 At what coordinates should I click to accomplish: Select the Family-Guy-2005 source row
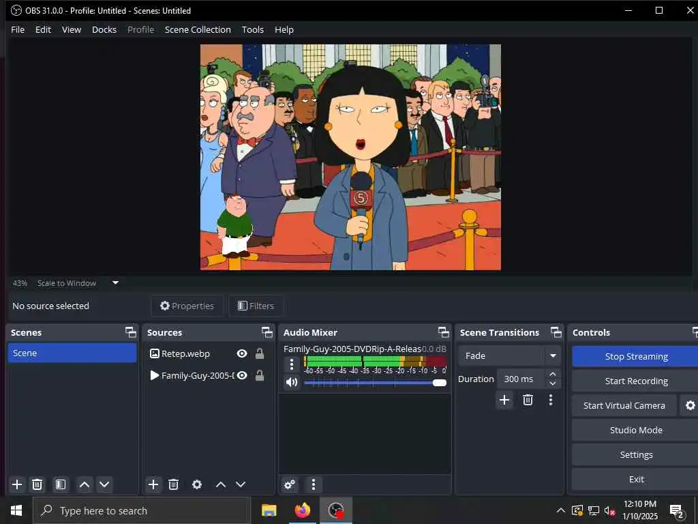(x=209, y=375)
